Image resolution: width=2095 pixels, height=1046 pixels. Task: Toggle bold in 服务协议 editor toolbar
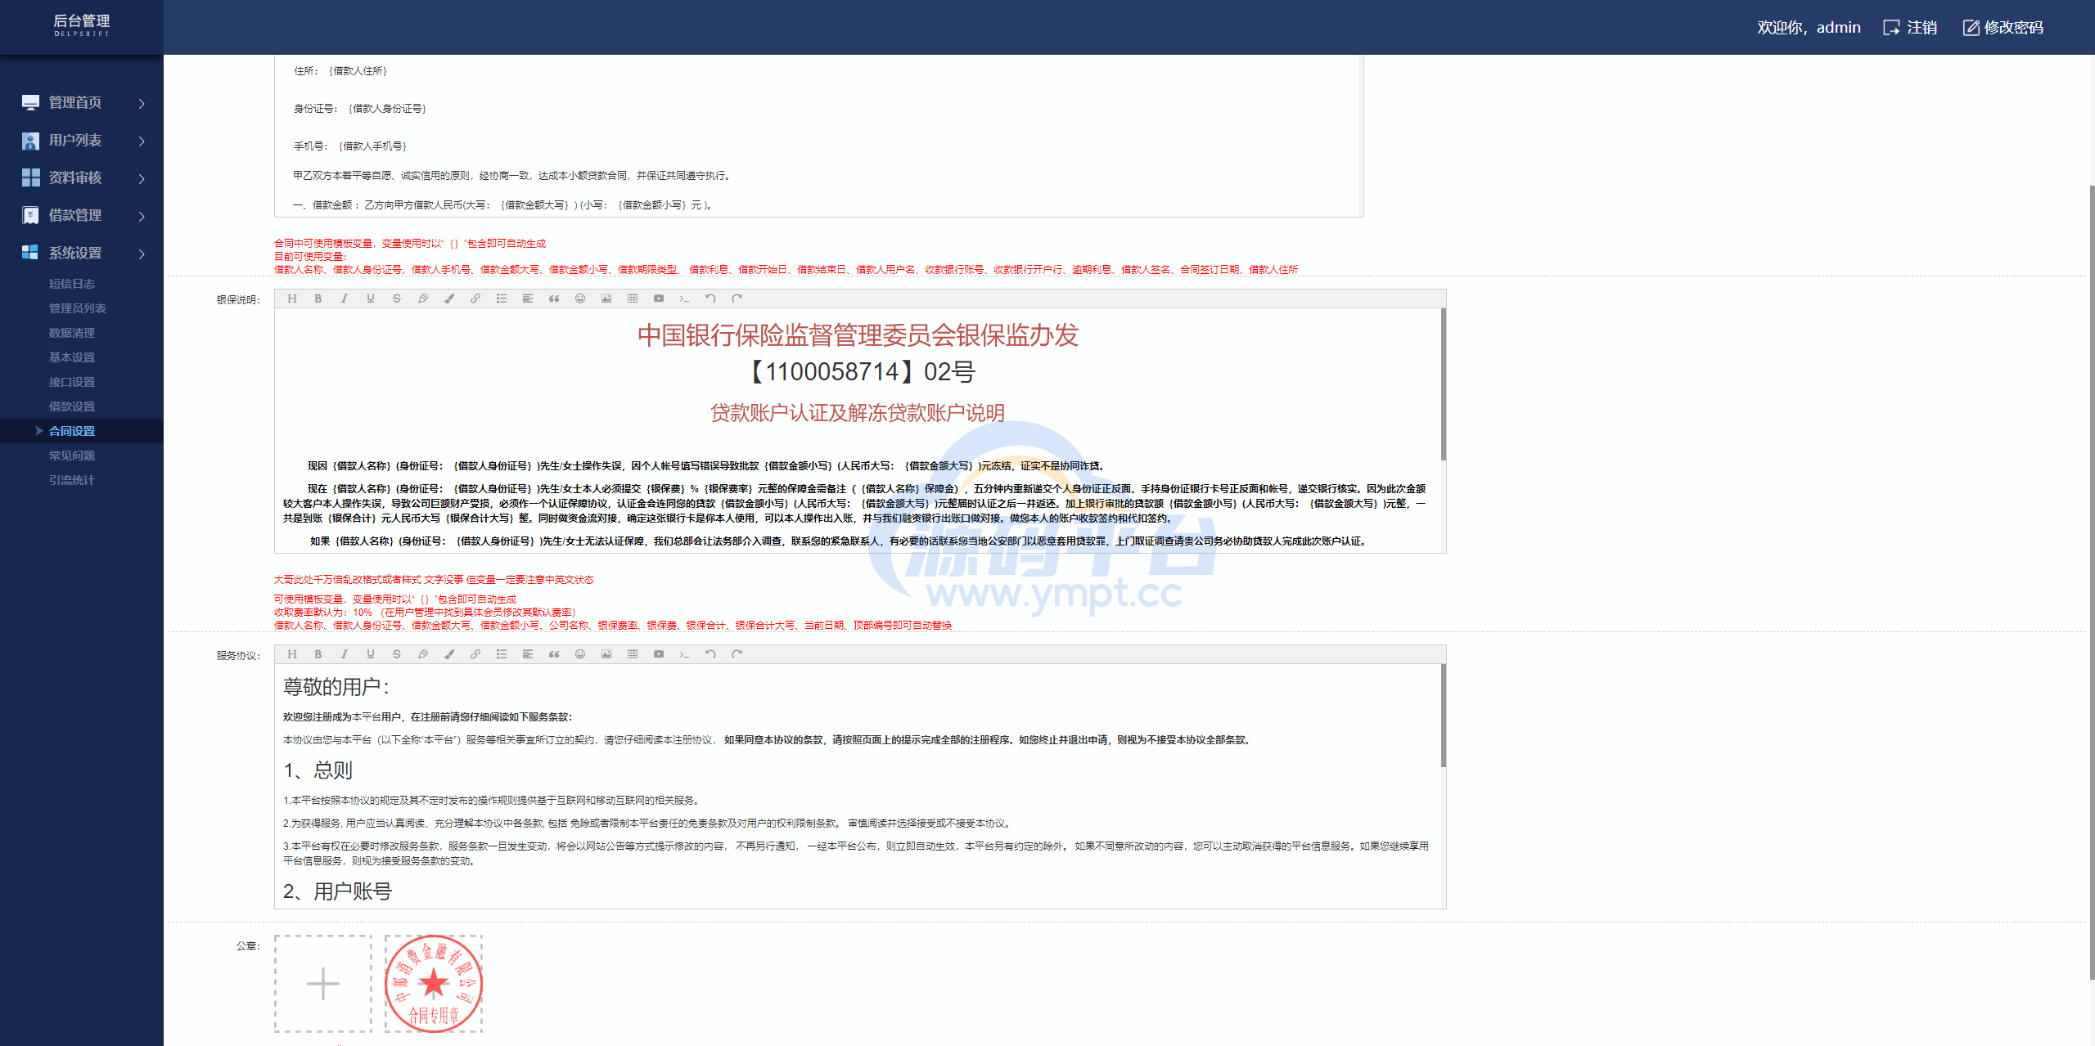[318, 654]
